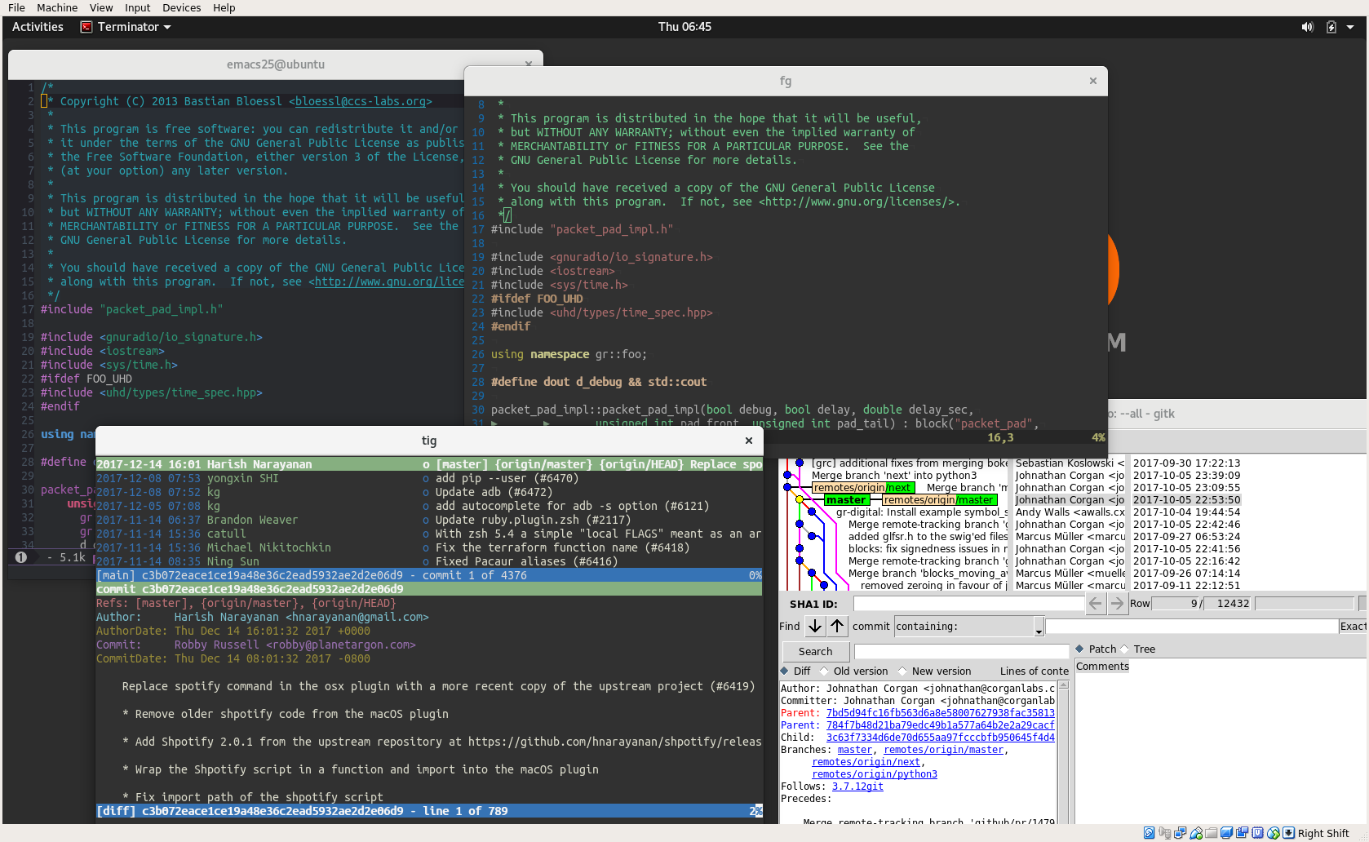Open the View menu
Screen dimensions: 1369x842
pyautogui.click(x=101, y=7)
